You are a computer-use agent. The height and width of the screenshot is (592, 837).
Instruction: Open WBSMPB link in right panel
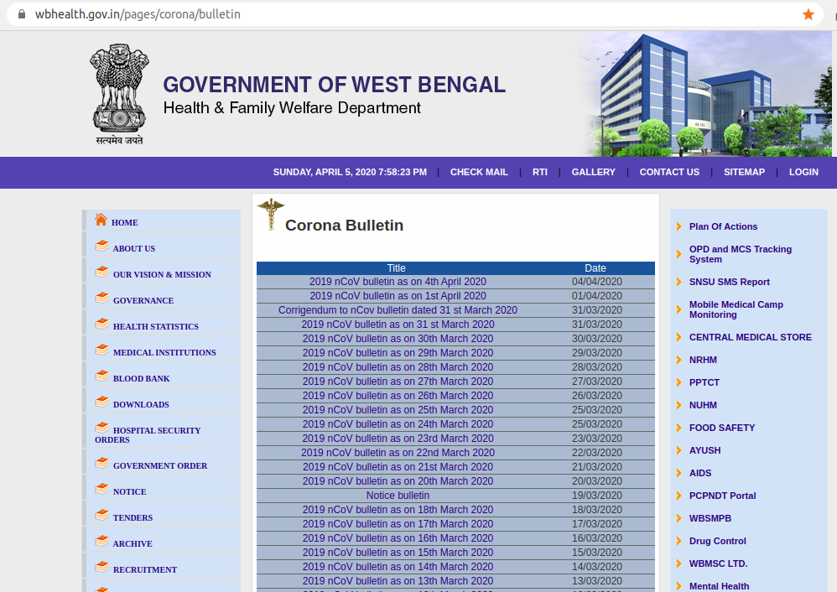[710, 518]
